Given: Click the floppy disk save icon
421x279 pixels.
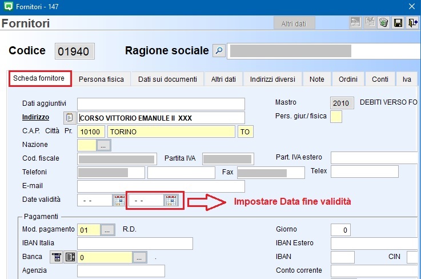Looking at the screenshot, I should [x=398, y=23].
